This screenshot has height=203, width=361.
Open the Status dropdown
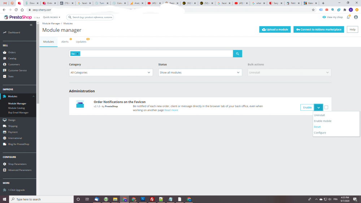(200, 72)
